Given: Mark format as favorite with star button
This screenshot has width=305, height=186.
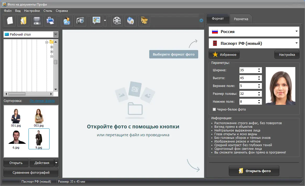Looking at the screenshot, I should (x=224, y=54).
